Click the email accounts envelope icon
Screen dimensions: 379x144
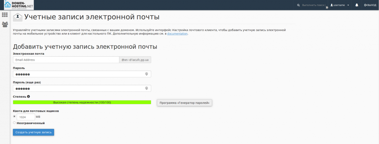pos(18,17)
